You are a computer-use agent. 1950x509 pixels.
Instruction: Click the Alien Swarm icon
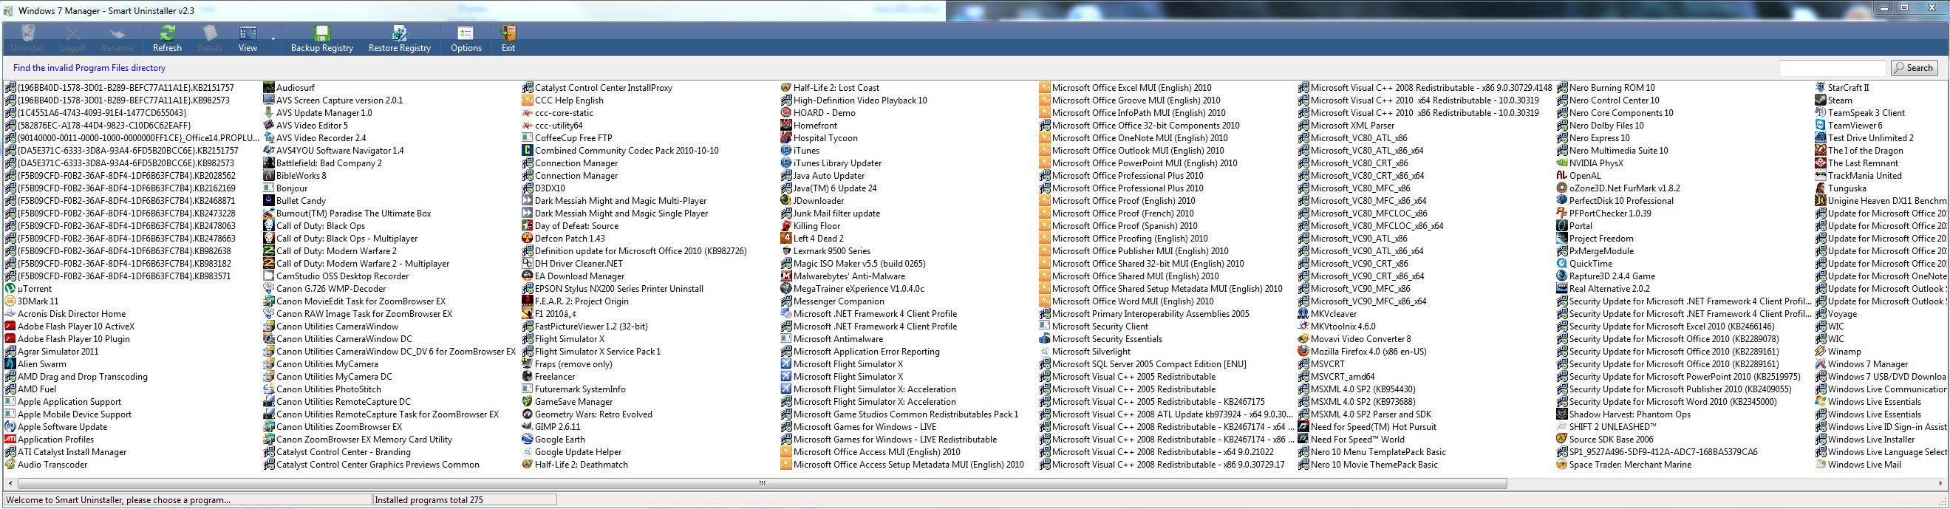(10, 364)
